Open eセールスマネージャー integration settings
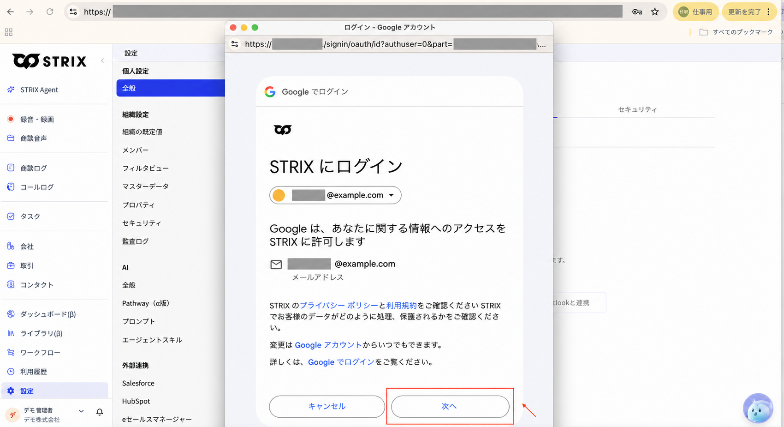The image size is (784, 427). pos(157,419)
